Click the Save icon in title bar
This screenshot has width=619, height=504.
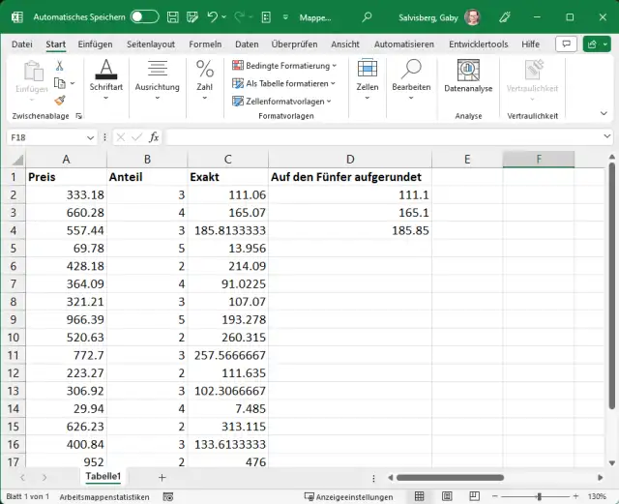(x=171, y=16)
